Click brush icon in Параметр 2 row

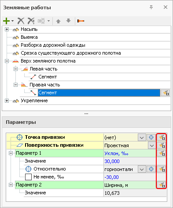(162, 185)
